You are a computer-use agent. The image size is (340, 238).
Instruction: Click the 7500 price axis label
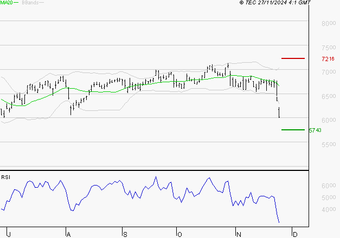(328, 48)
